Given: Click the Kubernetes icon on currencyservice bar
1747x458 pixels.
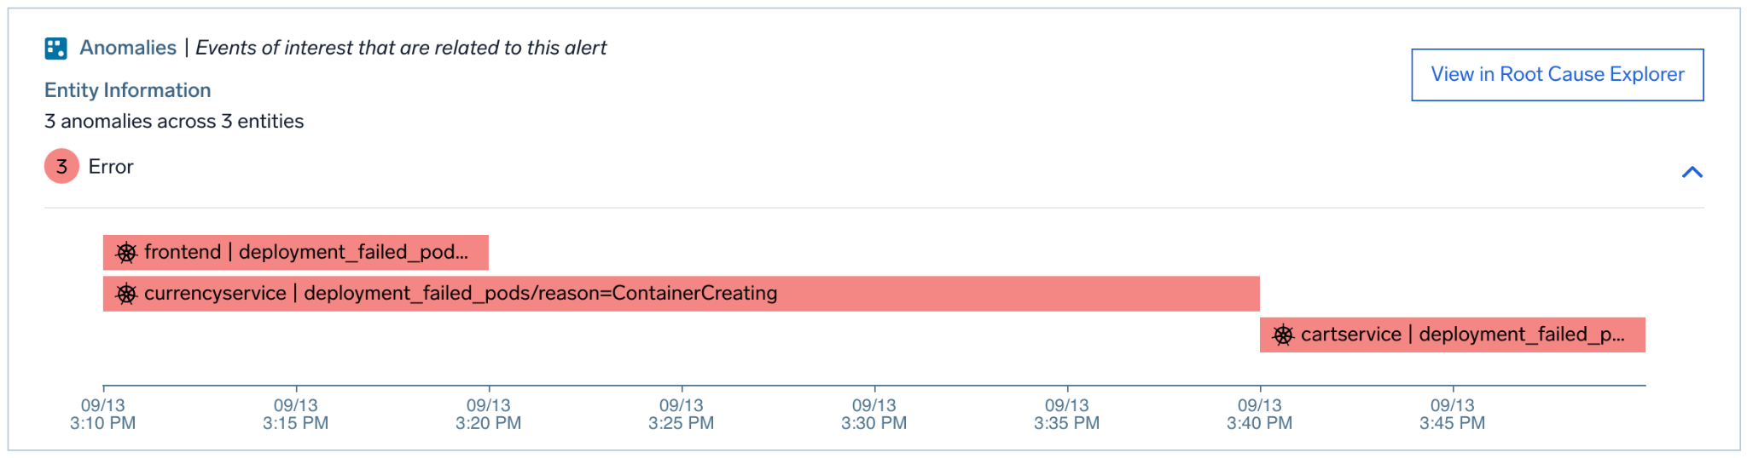Looking at the screenshot, I should point(126,294).
